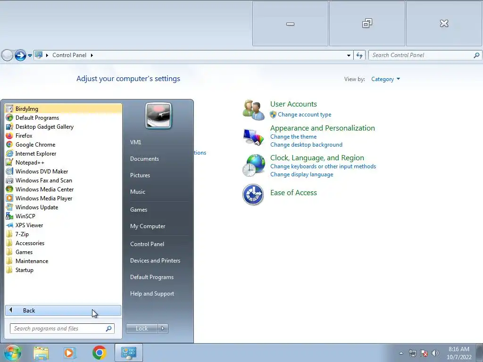Image resolution: width=483 pixels, height=362 pixels.
Task: Click the Change the theme link
Action: [x=293, y=136]
